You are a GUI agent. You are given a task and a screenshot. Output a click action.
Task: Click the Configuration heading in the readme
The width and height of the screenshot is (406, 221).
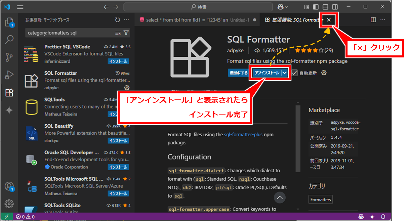pyautogui.click(x=190, y=157)
